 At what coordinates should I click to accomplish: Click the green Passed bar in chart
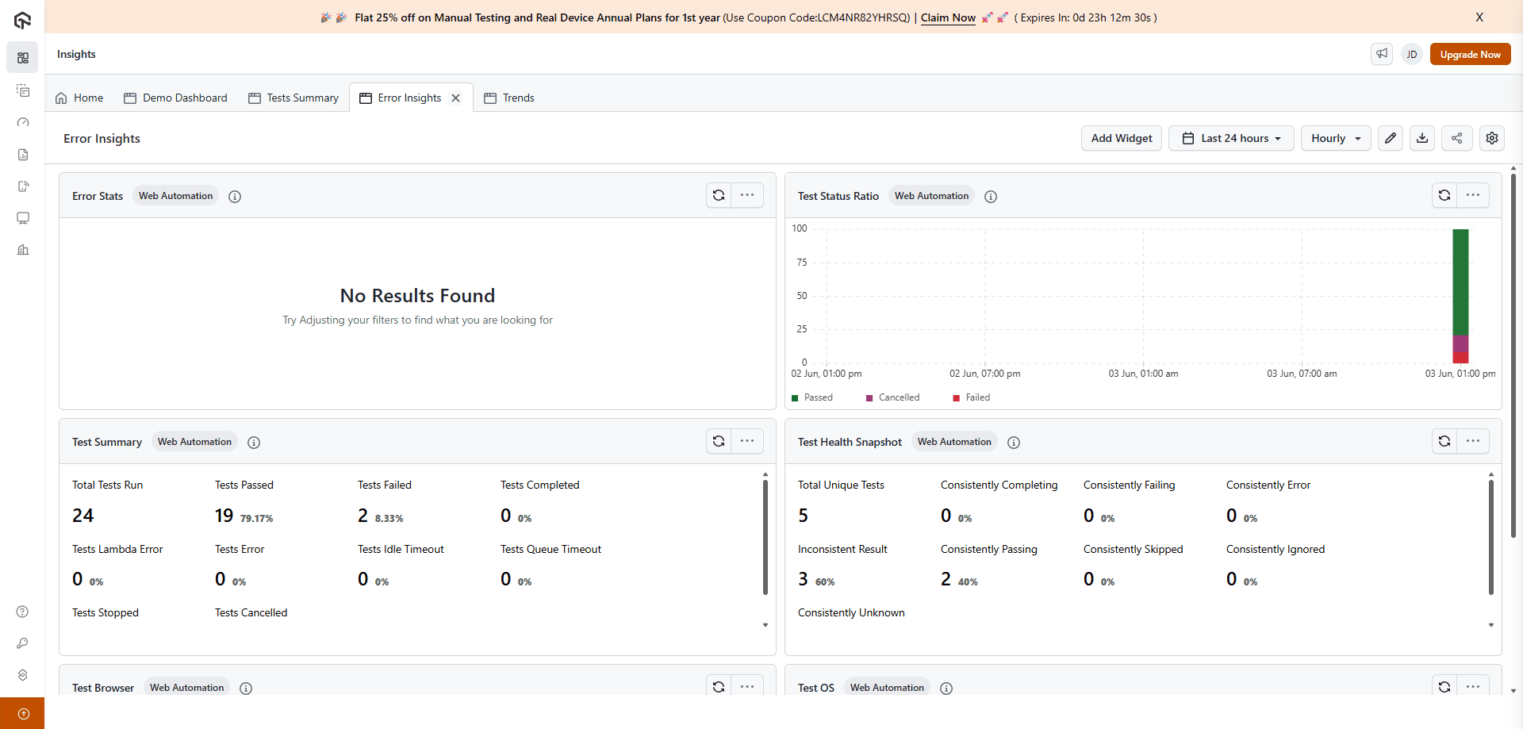point(1460,282)
